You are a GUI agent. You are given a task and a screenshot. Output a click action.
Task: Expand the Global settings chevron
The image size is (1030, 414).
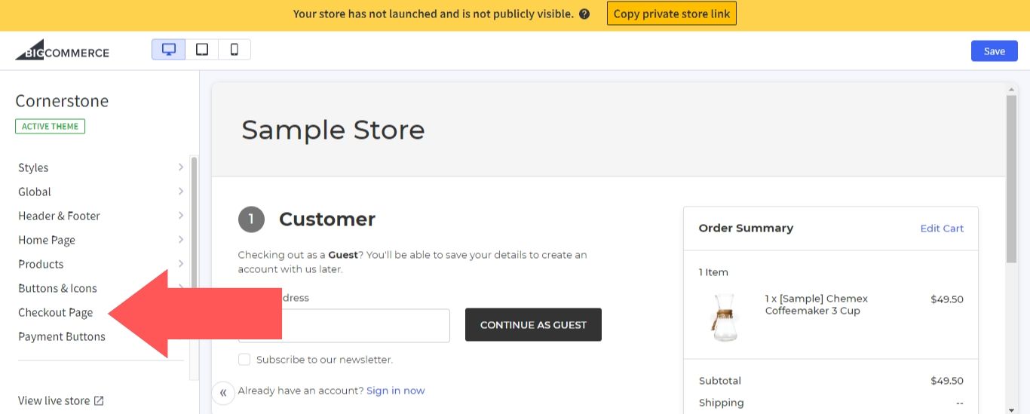coord(181,192)
